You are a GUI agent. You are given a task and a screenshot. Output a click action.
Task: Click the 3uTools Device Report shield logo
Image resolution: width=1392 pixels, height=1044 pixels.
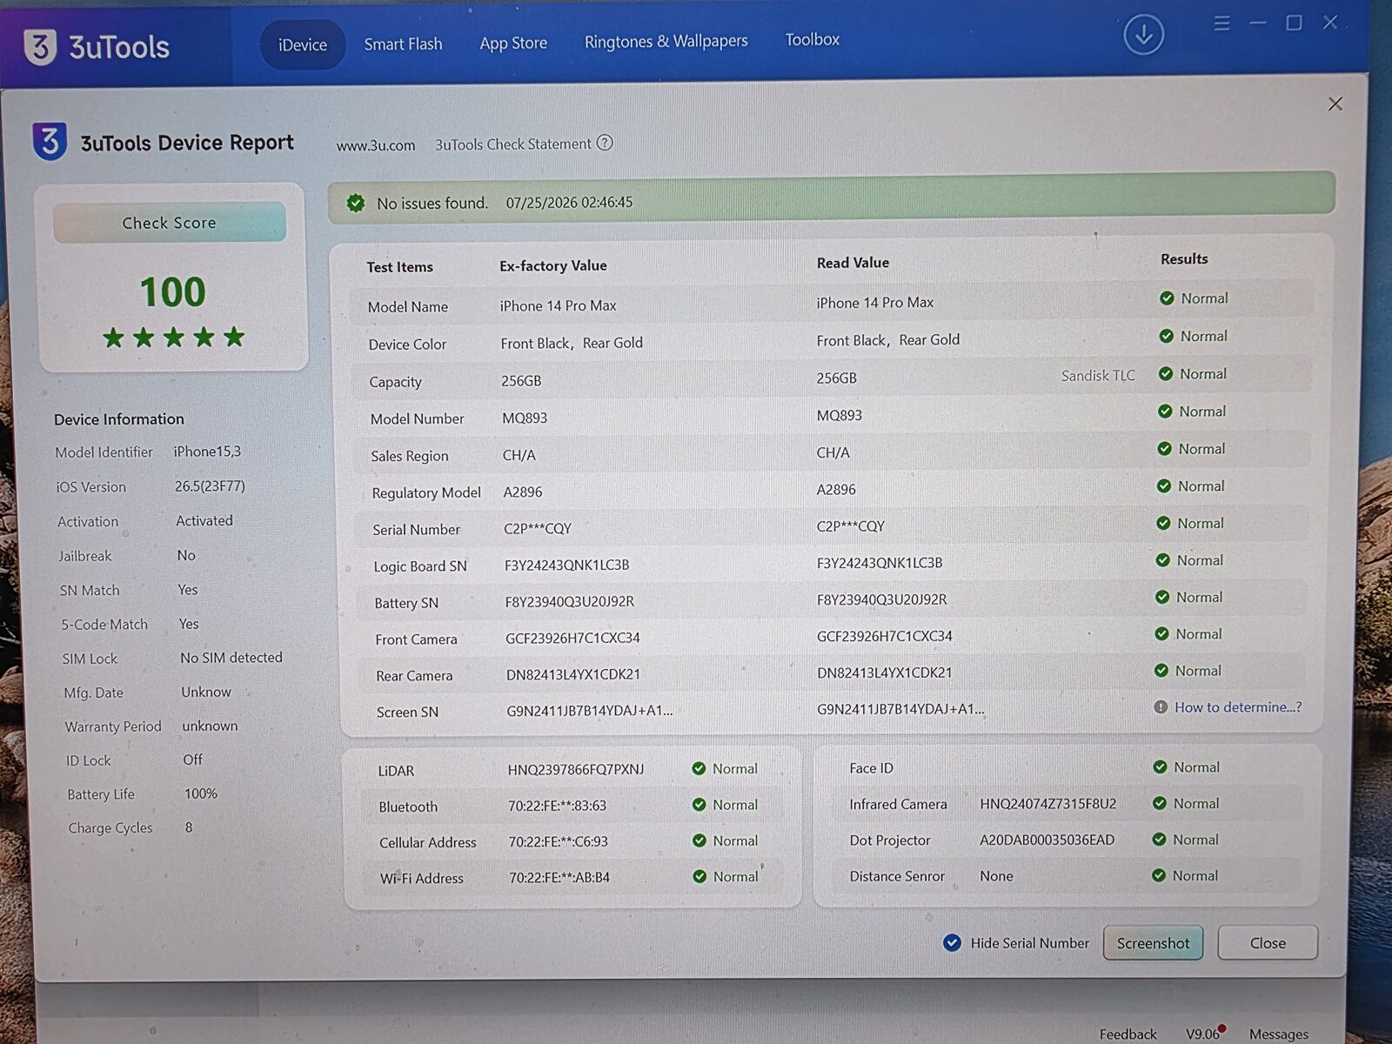click(50, 141)
